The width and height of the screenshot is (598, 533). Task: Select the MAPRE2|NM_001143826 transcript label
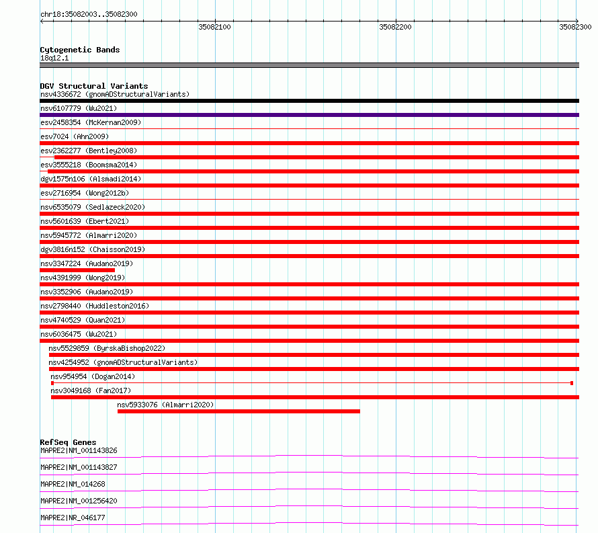click(79, 450)
